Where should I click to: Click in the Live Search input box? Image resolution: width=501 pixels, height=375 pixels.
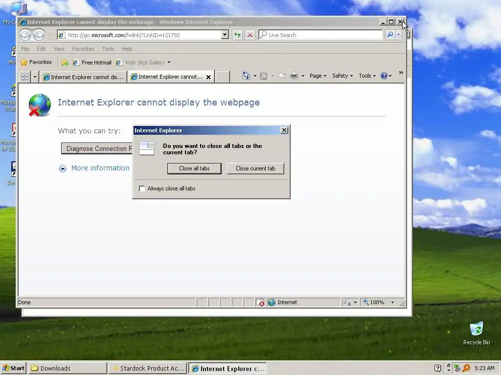[x=320, y=35]
